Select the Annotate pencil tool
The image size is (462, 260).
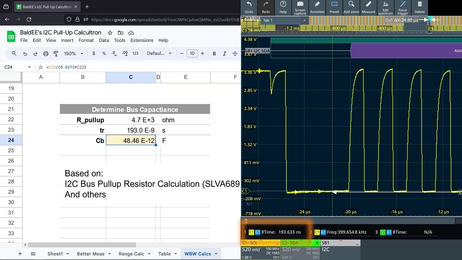tap(317, 7)
